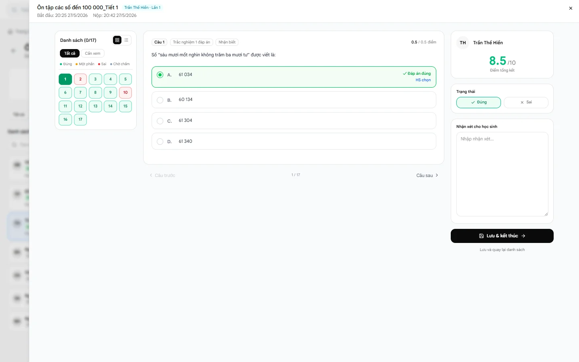This screenshot has height=362, width=579.
Task: Jump to question 6
Action: [x=65, y=93]
